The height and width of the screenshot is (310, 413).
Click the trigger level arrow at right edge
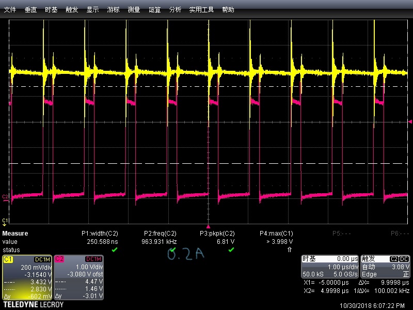click(410, 121)
